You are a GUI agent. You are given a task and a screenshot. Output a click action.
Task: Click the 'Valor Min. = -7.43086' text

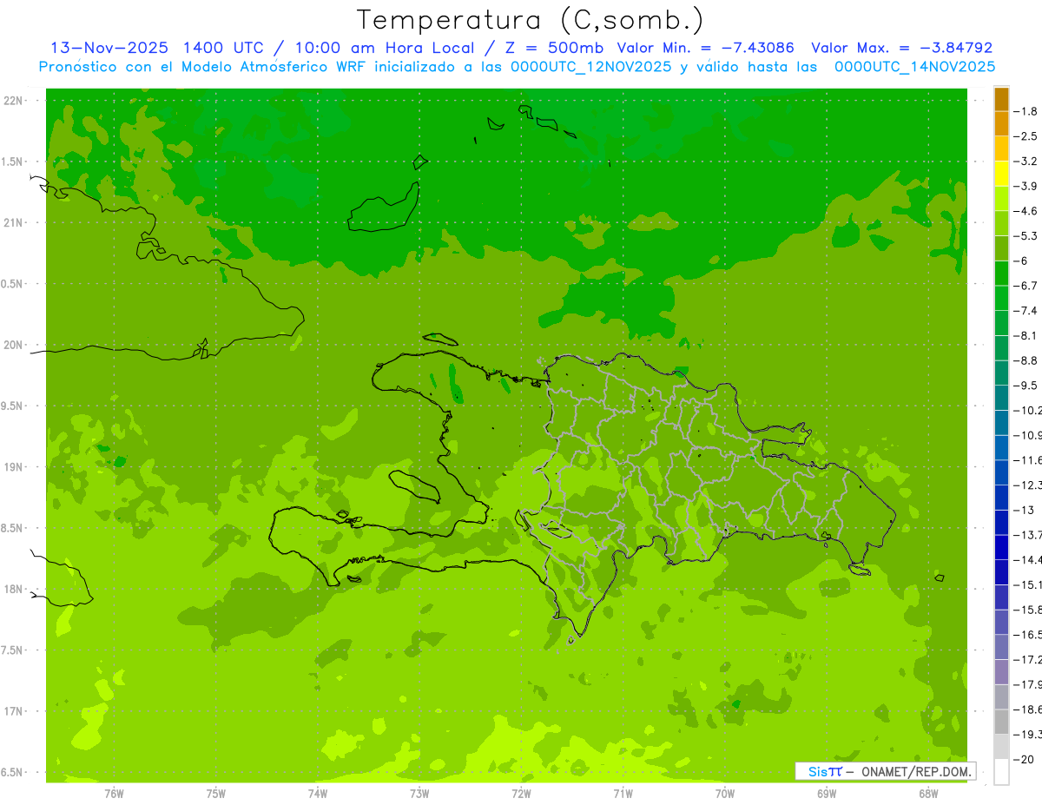pyautogui.click(x=705, y=48)
